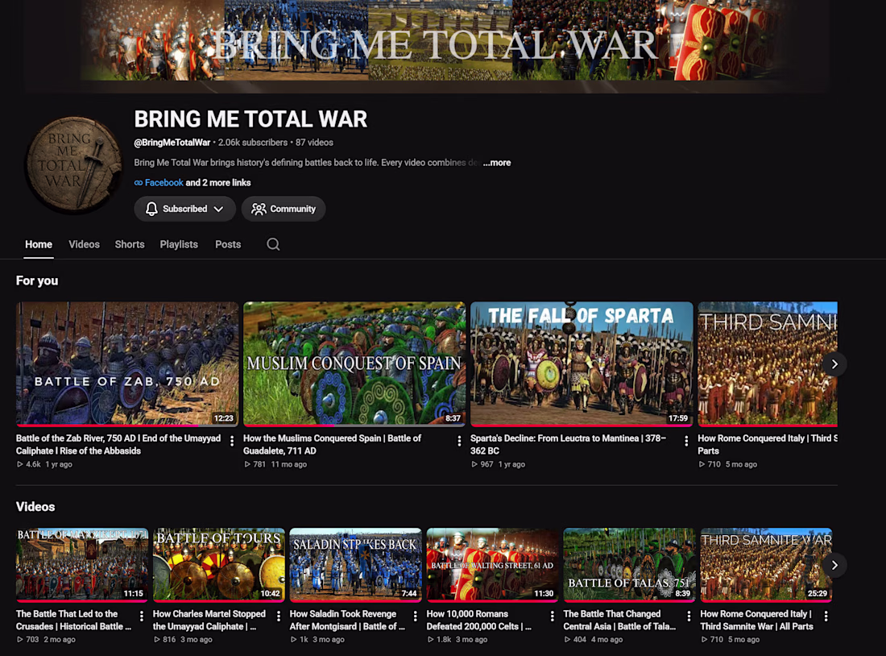
Task: Play the Battle of Watling Street thumbnail
Action: [493, 564]
